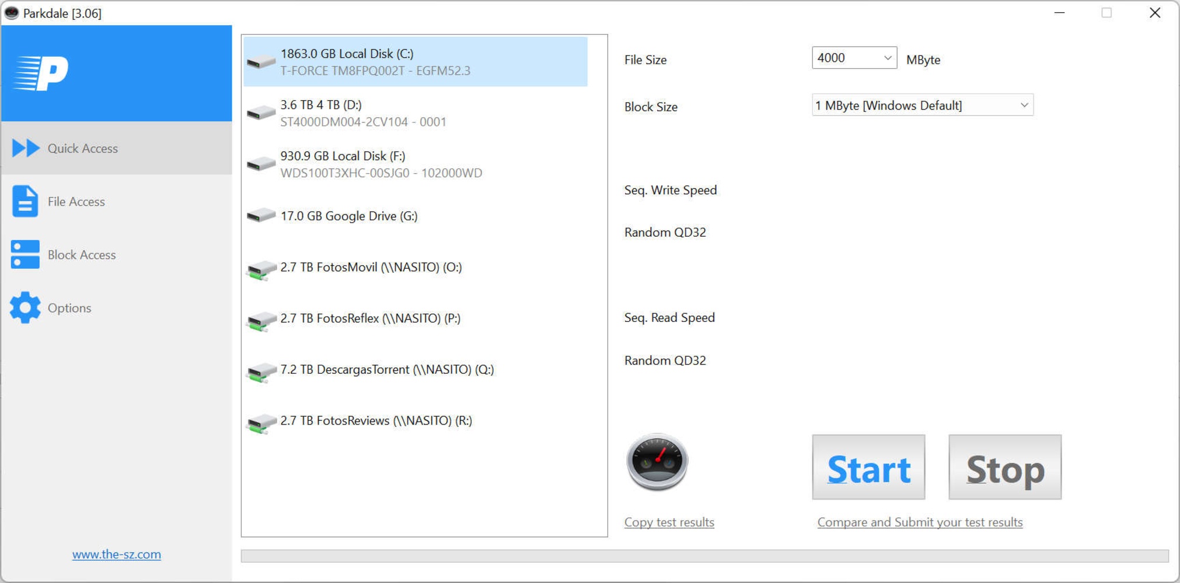Click Random QD32 under Seq. Read Speed
1180x583 pixels.
(665, 360)
